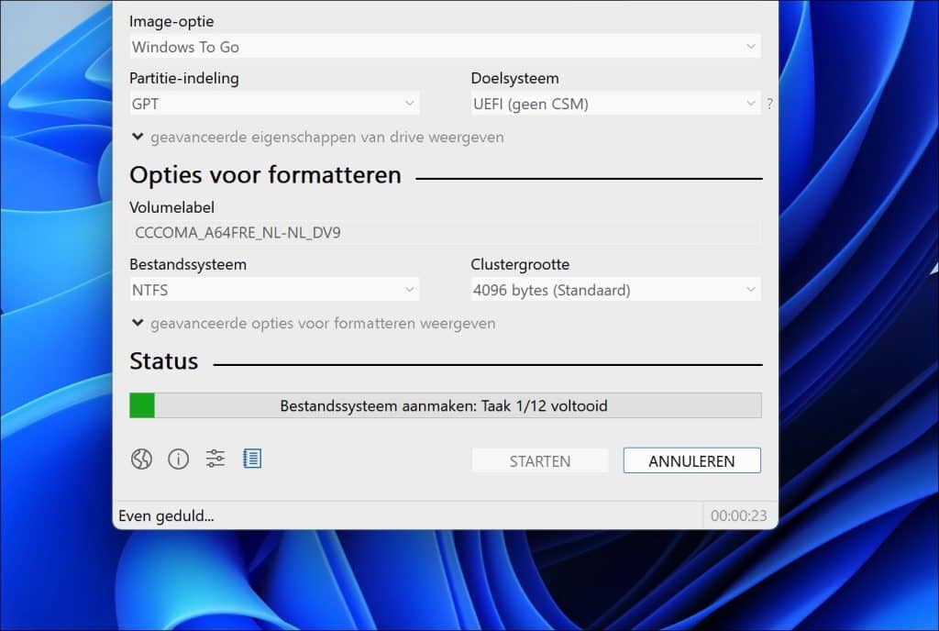Open the Image-optie dropdown showing Windows To Go
Image resolution: width=939 pixels, height=631 pixels.
[445, 47]
